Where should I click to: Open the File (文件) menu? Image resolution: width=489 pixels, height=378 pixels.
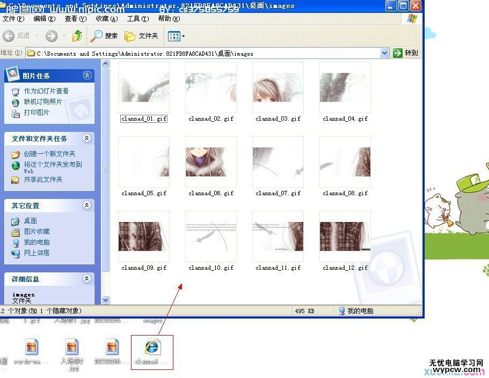pos(13,19)
